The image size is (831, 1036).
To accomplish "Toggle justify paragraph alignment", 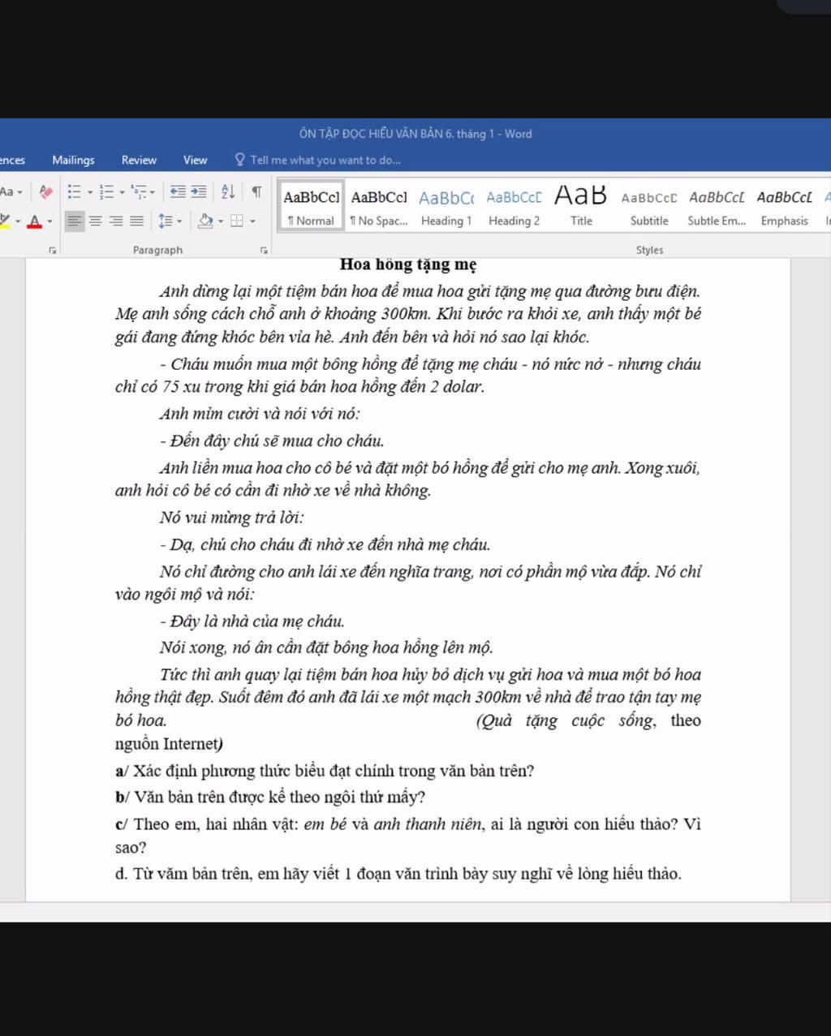I will (x=136, y=221).
